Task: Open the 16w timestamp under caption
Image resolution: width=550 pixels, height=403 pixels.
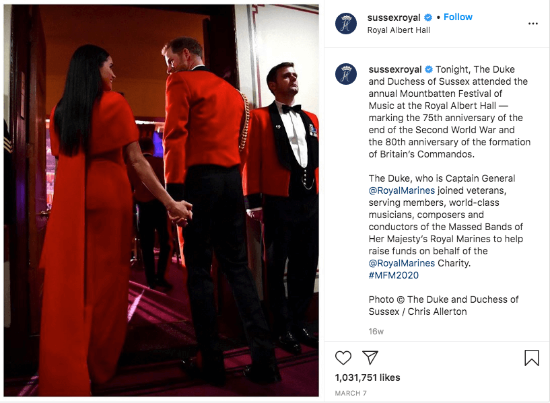Action: click(x=376, y=331)
